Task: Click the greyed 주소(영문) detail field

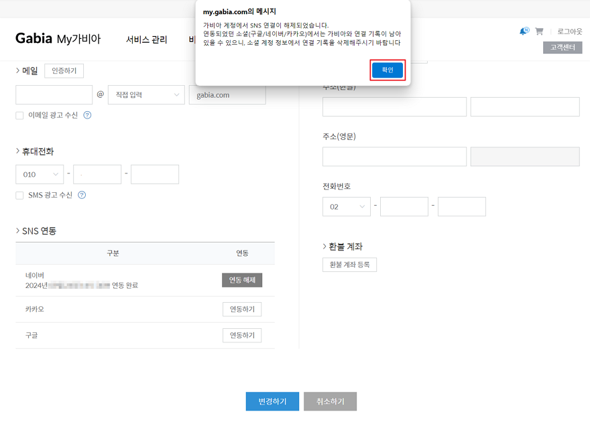Action: [525, 156]
